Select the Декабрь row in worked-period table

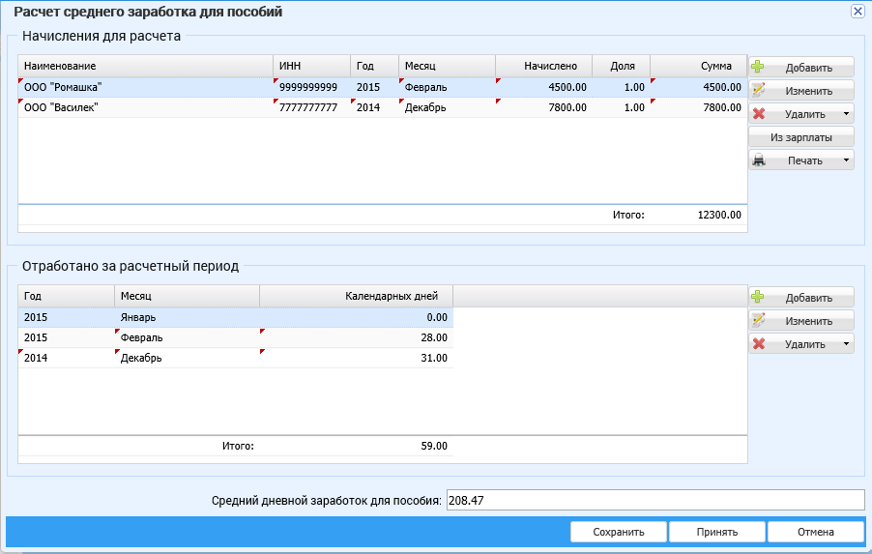[x=236, y=358]
